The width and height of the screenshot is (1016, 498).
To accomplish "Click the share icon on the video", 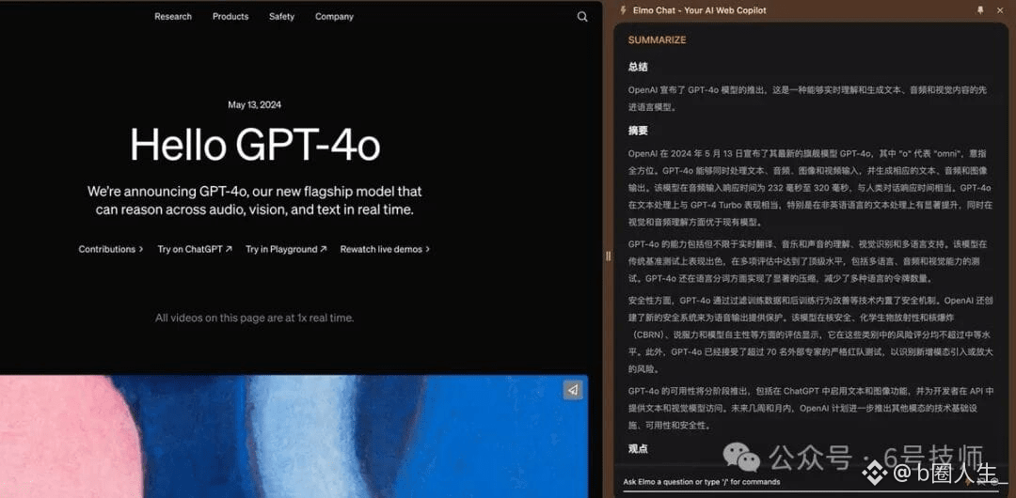I will [x=573, y=390].
